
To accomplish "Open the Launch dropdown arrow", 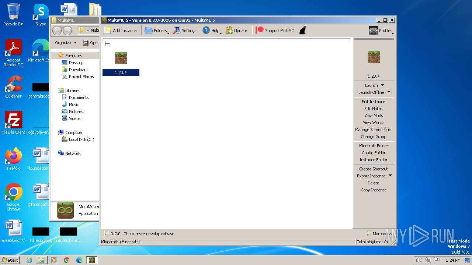I will (x=382, y=85).
